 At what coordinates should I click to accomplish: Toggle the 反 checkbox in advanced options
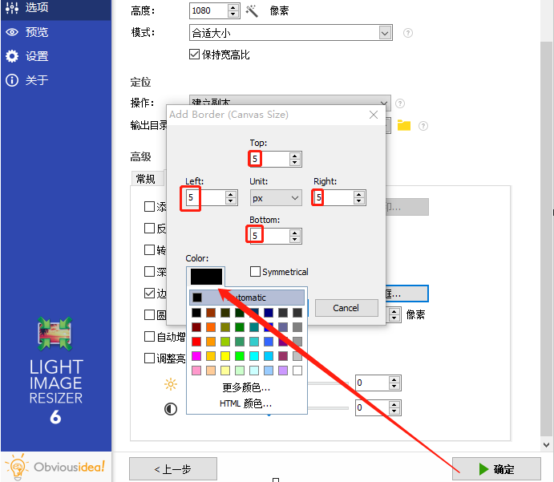pos(149,228)
